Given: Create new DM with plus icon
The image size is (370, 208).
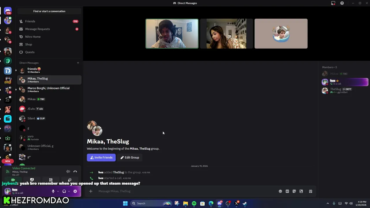Looking at the screenshot, I should click(x=78, y=63).
